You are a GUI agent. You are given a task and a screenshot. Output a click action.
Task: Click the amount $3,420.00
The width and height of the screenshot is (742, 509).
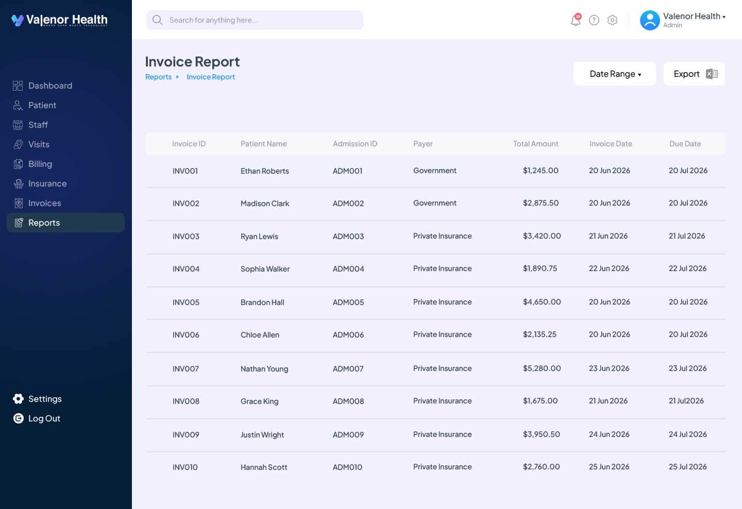542,236
